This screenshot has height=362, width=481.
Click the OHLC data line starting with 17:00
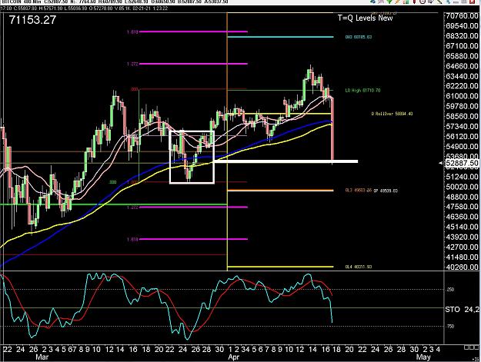click(84, 8)
